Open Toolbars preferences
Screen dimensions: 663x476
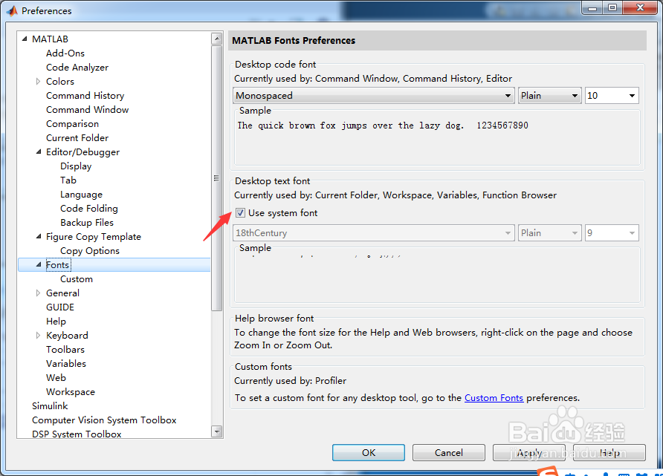65,349
